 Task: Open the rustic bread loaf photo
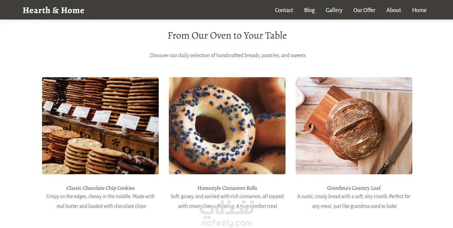point(354,126)
